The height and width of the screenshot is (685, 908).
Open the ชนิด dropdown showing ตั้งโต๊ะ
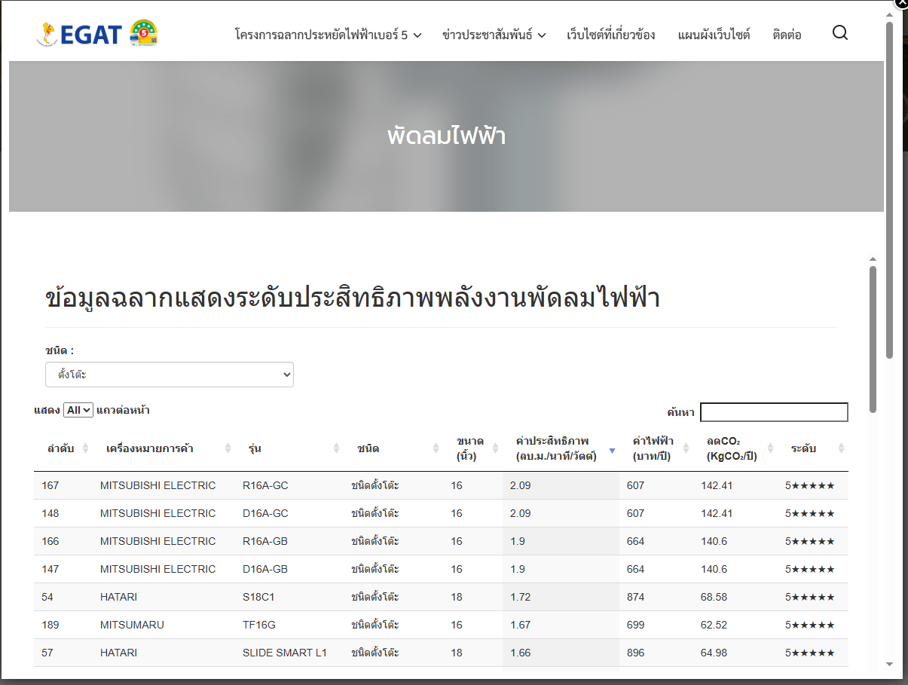pyautogui.click(x=170, y=375)
